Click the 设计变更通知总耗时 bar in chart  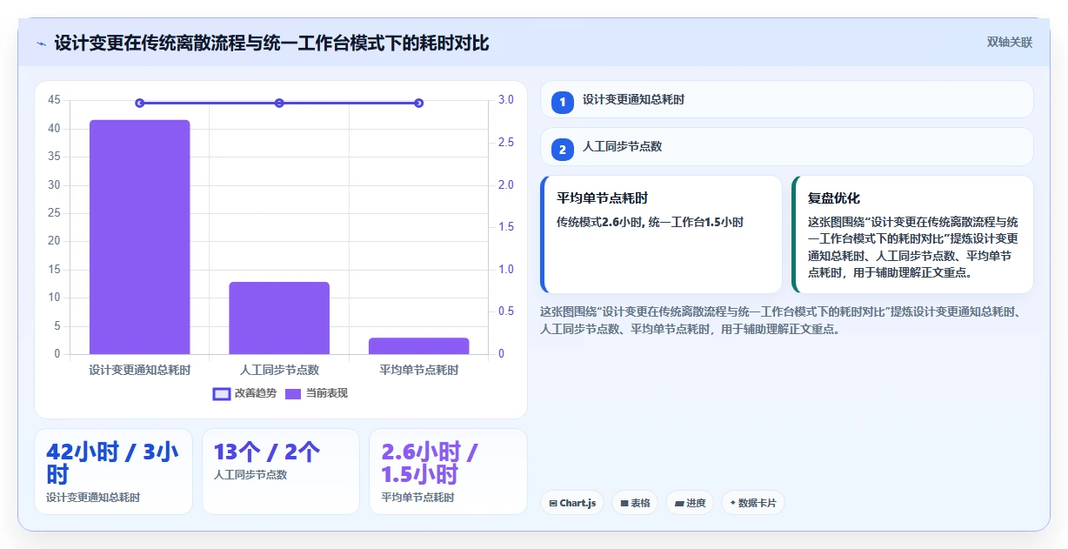[139, 237]
